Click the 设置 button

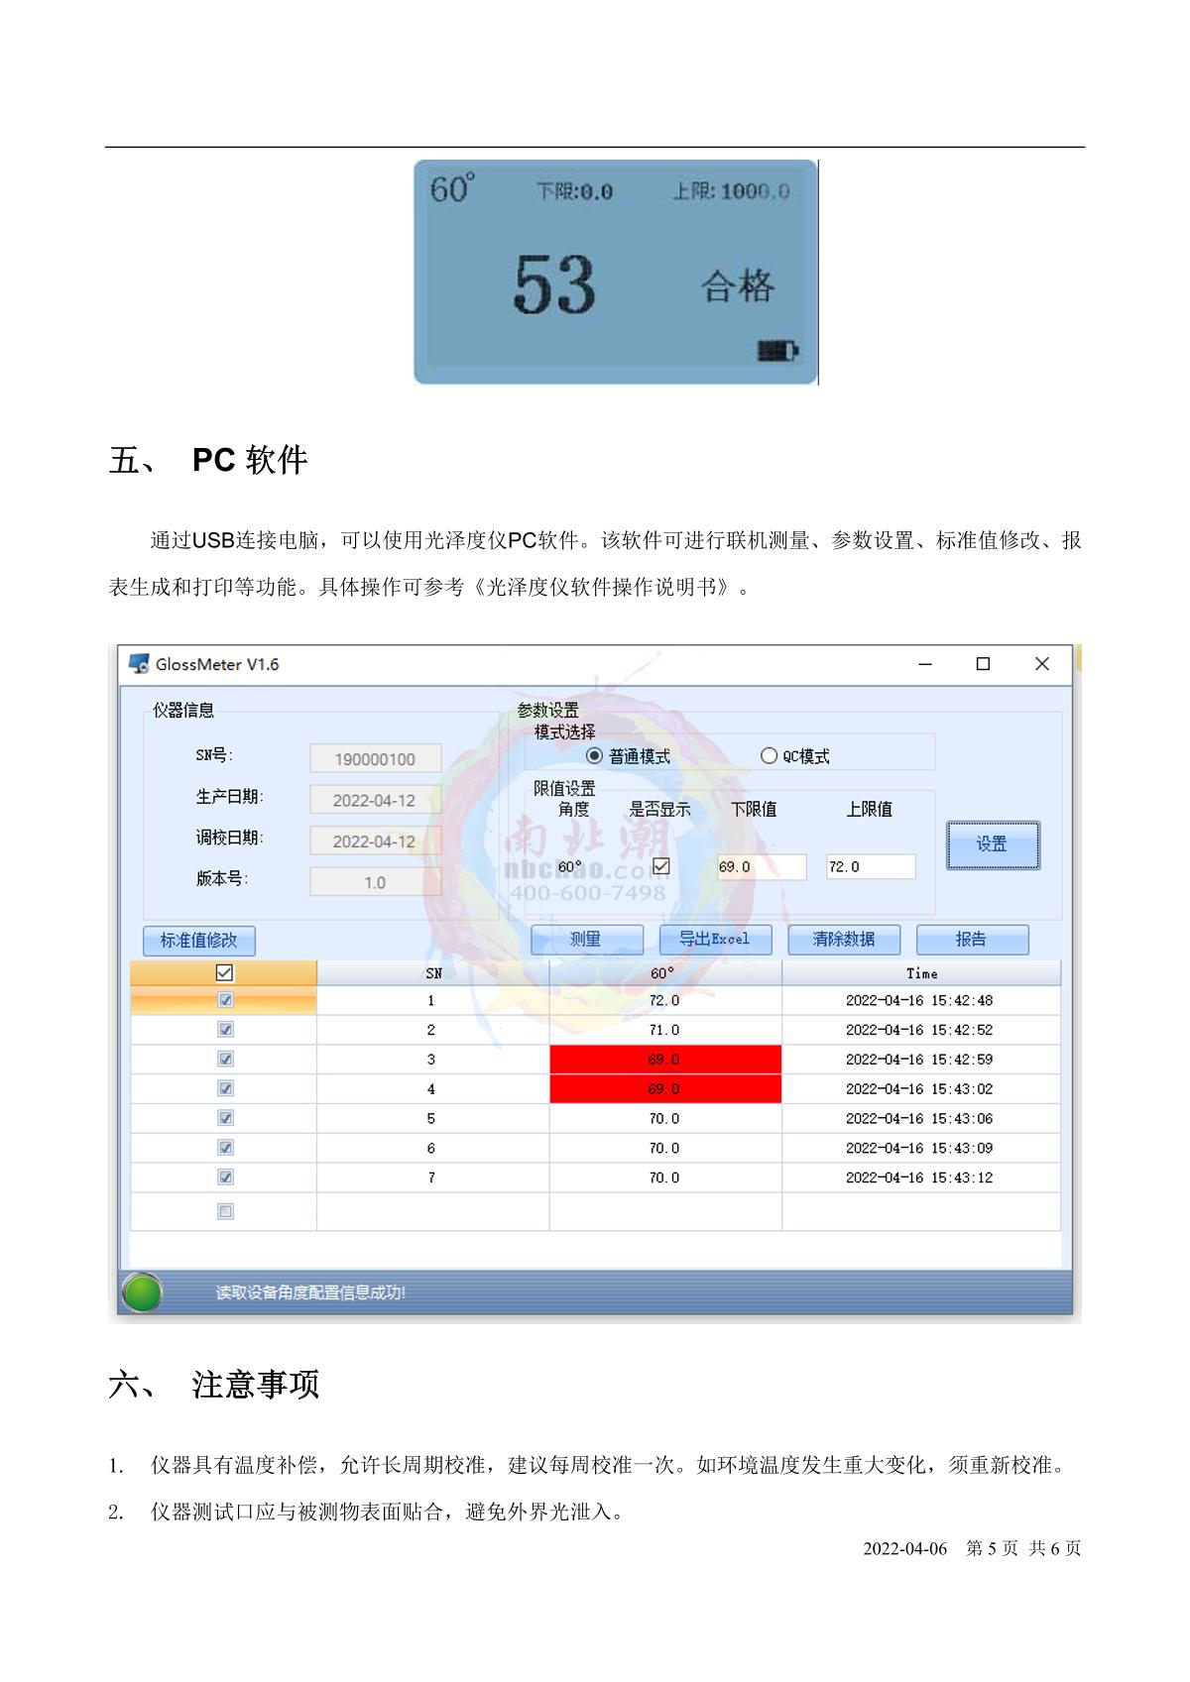click(993, 844)
